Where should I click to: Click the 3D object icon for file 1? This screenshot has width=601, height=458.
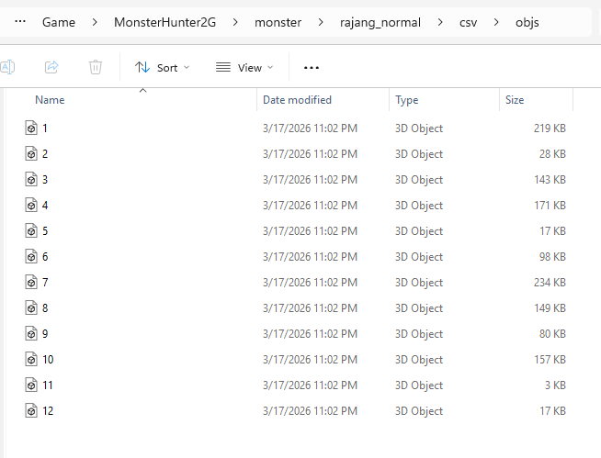[30, 128]
